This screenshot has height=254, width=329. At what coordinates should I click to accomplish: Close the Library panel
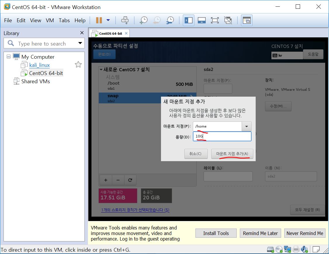click(x=82, y=33)
